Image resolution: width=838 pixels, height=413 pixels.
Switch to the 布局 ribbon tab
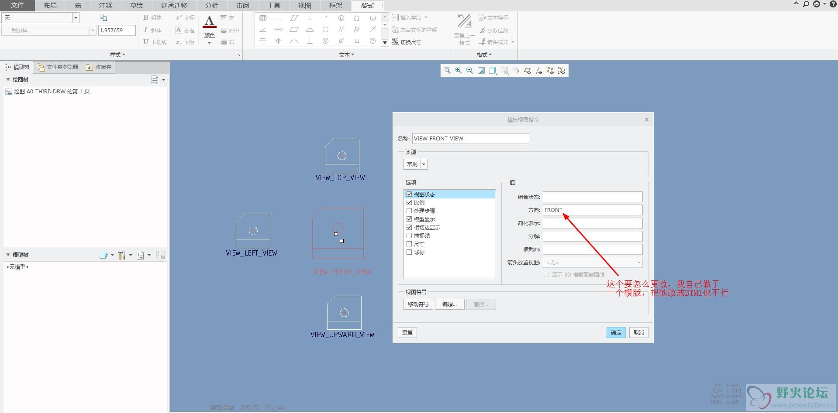[x=50, y=5]
